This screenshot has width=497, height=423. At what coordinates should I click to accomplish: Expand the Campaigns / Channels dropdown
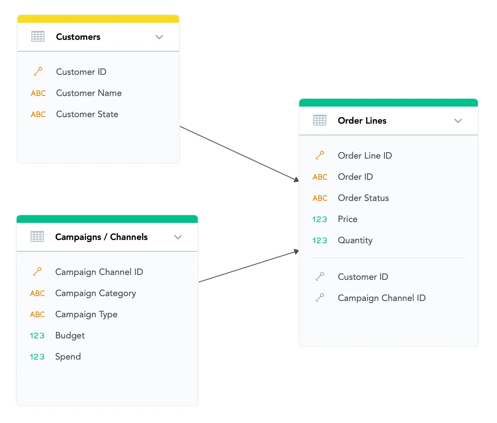[178, 237]
